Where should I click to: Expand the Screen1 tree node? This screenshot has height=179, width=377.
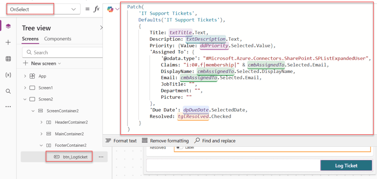25,88
